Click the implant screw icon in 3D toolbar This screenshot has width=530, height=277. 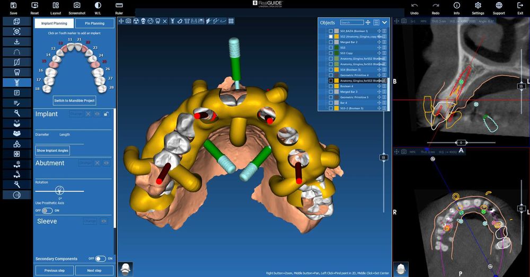172,21
